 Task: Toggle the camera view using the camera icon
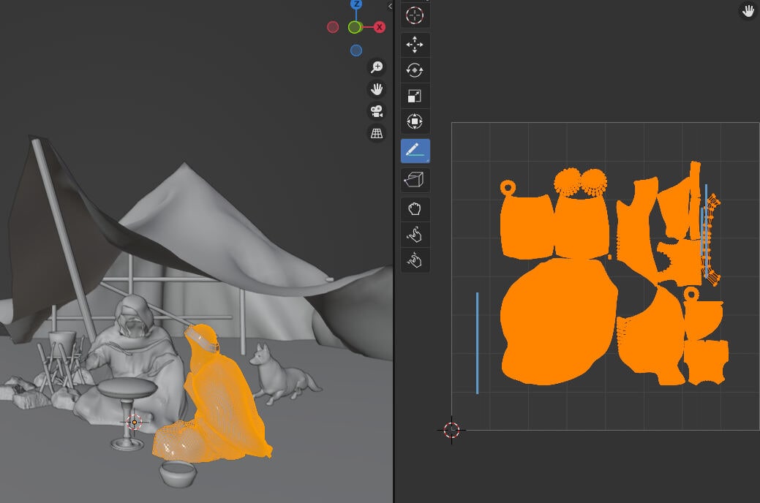(376, 111)
